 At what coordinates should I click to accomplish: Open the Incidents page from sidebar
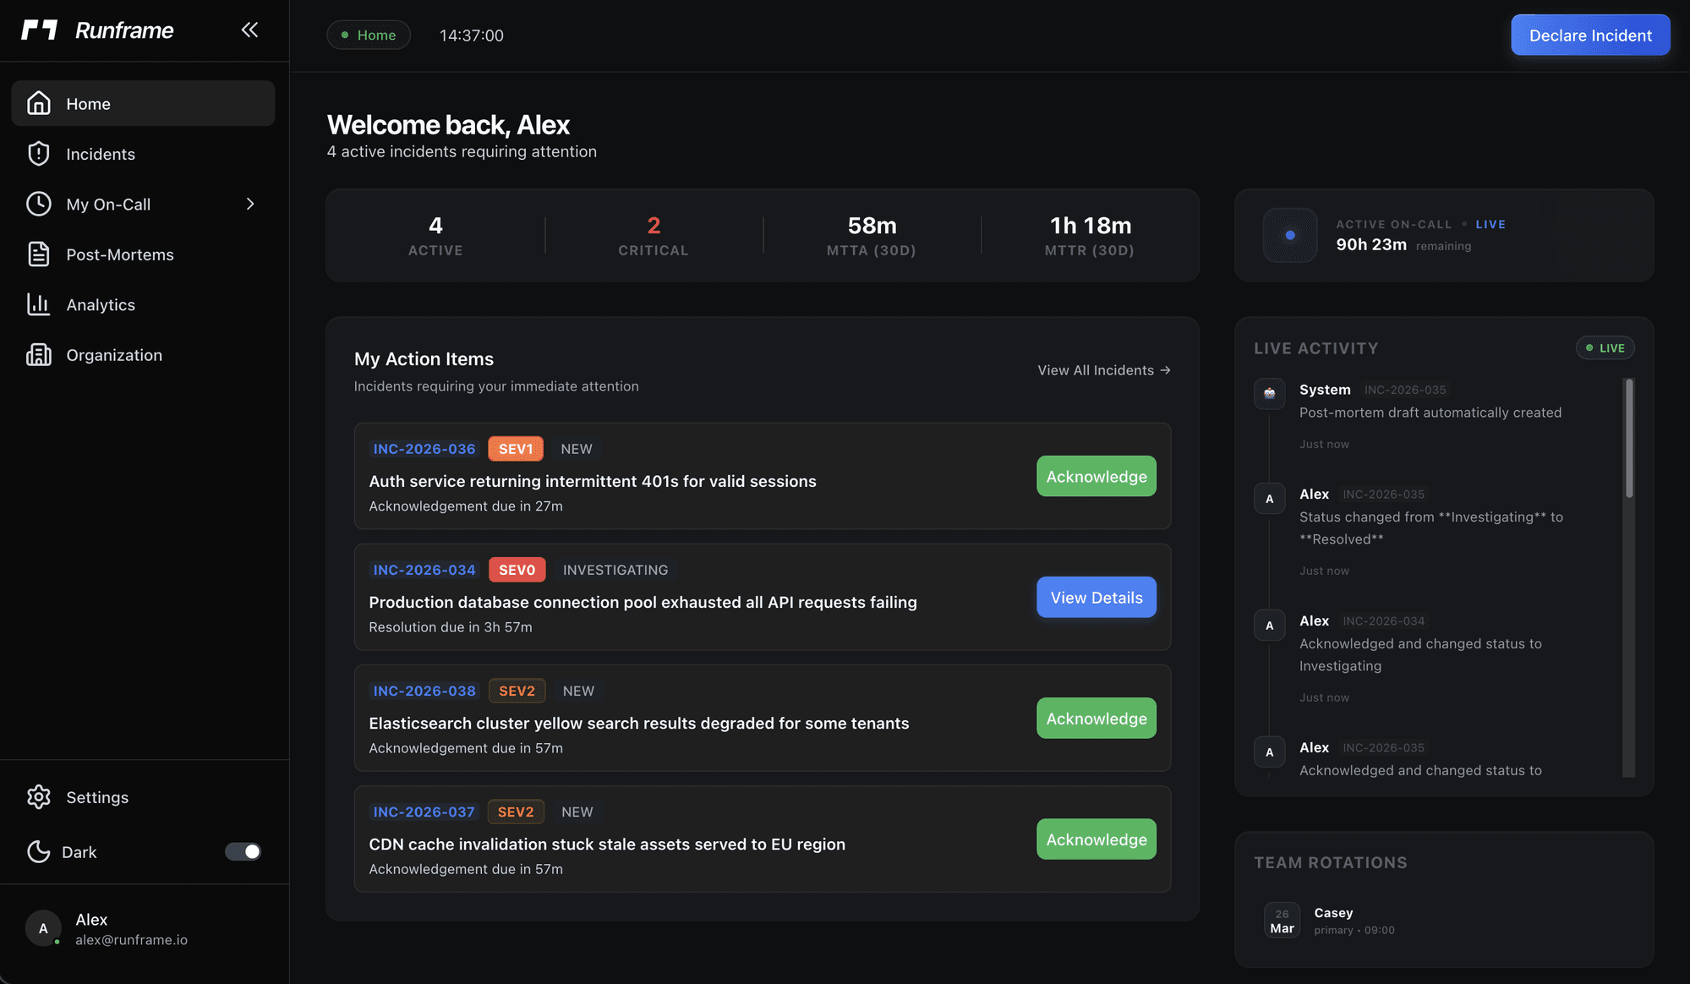click(101, 154)
